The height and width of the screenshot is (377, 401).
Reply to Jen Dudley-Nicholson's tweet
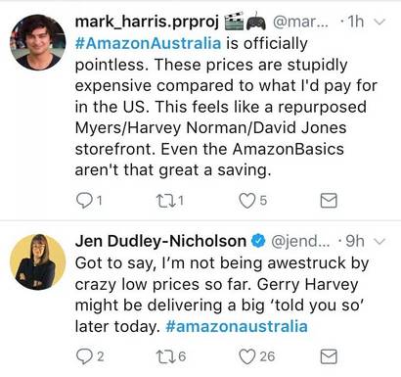tap(84, 356)
